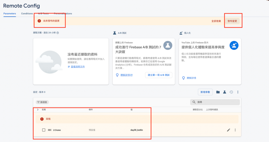Click the 預設值 condition cell

92,130
